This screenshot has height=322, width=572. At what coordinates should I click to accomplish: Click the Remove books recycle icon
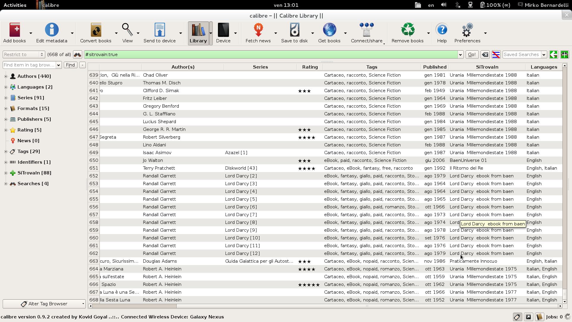[x=408, y=30]
